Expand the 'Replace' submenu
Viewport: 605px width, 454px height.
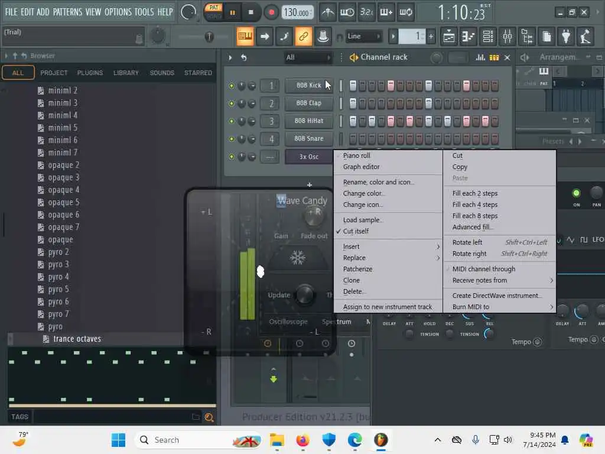[x=388, y=258]
